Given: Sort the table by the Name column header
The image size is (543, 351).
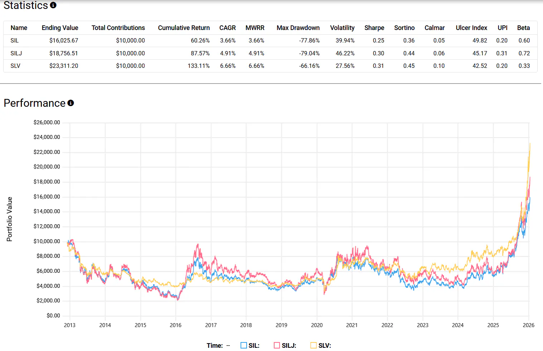Looking at the screenshot, I should pos(19,28).
